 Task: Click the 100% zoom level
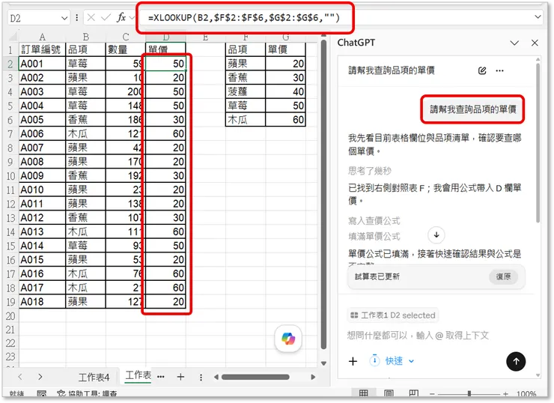pos(526,394)
